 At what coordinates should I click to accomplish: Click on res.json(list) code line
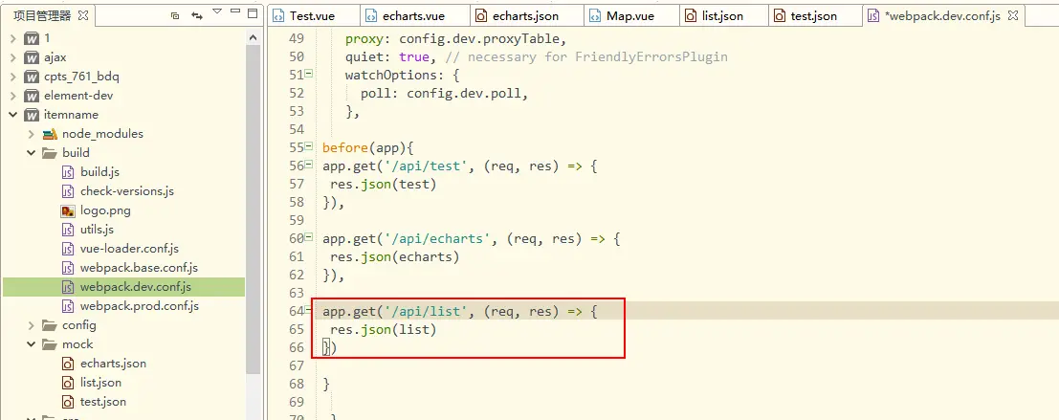coord(383,329)
